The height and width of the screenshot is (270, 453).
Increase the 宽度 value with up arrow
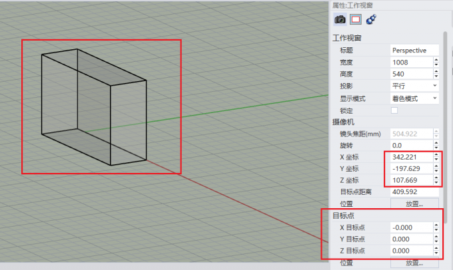[x=436, y=60]
